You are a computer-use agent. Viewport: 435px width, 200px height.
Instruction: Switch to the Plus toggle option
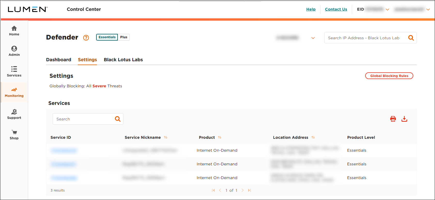pos(124,37)
